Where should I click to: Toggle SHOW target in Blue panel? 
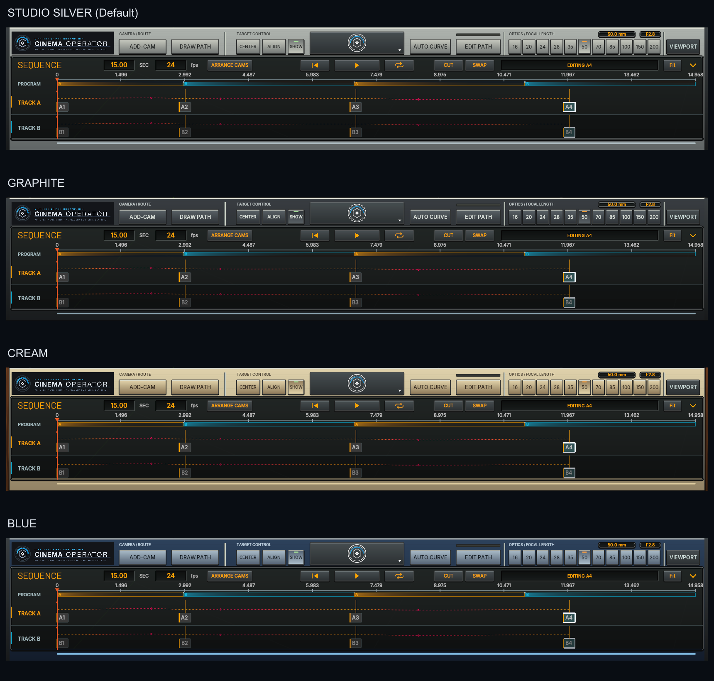[296, 557]
